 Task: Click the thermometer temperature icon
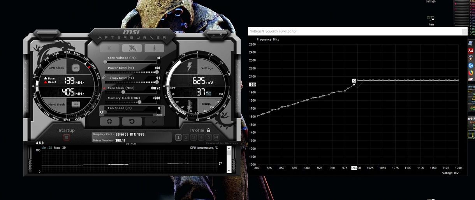point(189,105)
